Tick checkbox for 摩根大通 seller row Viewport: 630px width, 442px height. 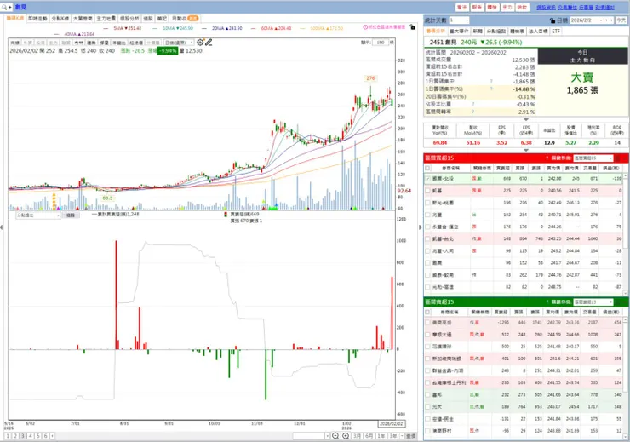pyautogui.click(x=427, y=335)
